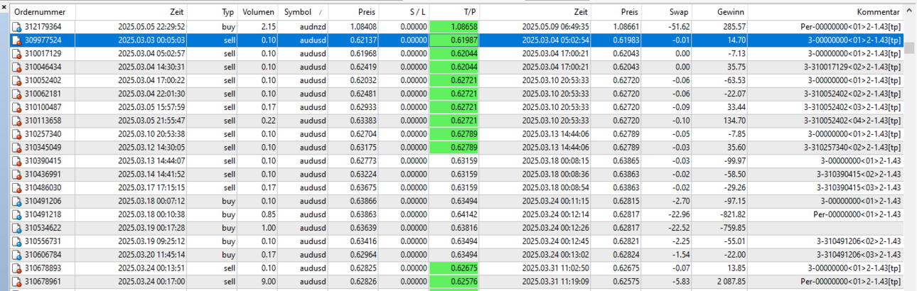Click the order icon for 312179364

point(17,26)
